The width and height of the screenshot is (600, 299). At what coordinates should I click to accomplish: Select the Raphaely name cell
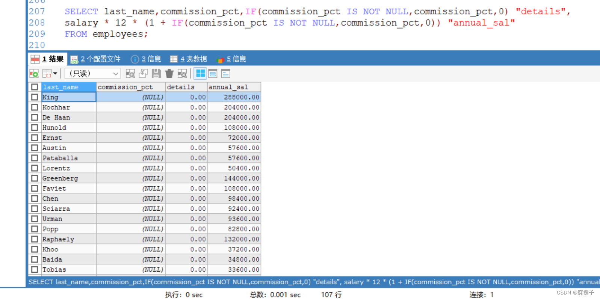(69, 239)
